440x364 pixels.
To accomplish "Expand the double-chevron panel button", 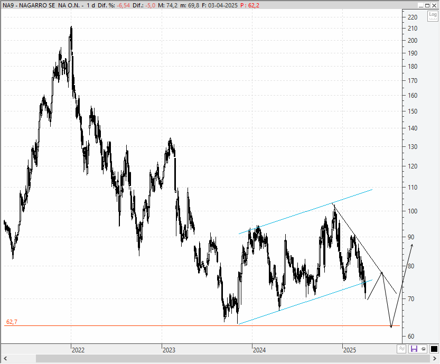I will tap(401, 349).
